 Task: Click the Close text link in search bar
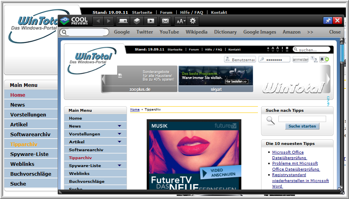click(x=335, y=32)
